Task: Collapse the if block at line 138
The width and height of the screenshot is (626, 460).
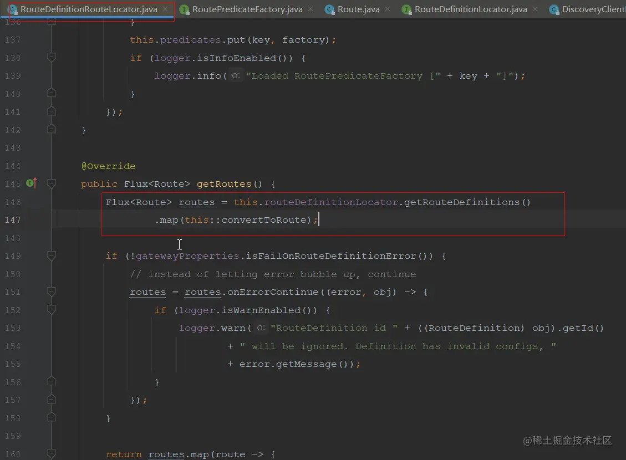Action: click(x=52, y=58)
